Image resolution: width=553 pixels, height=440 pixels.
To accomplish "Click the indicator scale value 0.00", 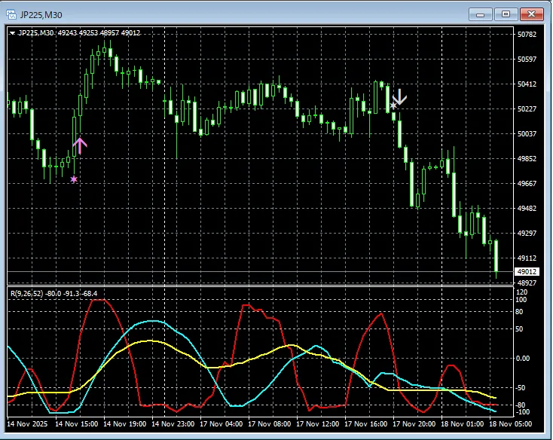I will click(x=523, y=358).
